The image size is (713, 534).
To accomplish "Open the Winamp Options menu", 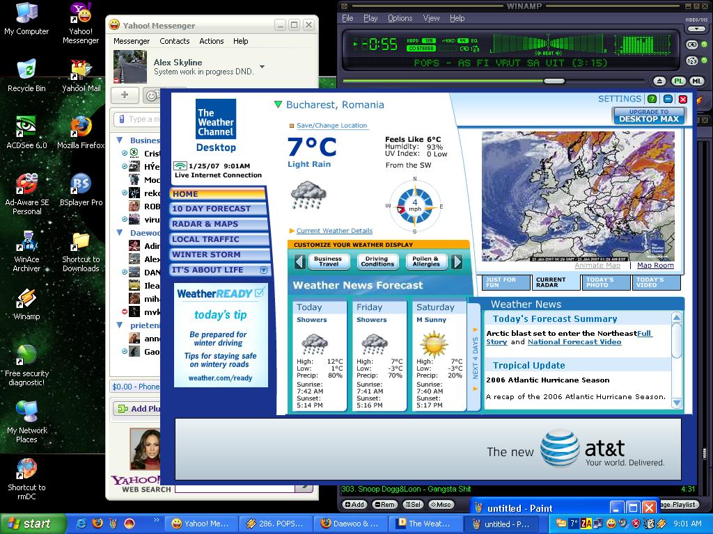I will coord(400,18).
